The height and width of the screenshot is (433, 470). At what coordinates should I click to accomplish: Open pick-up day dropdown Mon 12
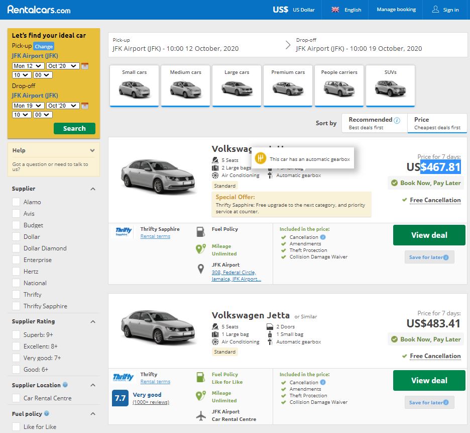28,66
